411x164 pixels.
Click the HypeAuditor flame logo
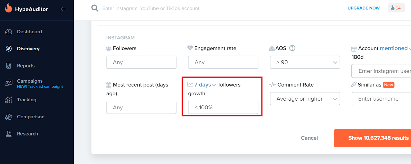8,8
